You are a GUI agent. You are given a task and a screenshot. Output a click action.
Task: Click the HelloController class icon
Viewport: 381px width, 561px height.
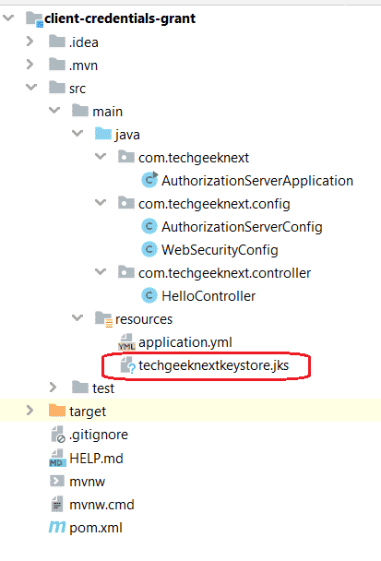(x=149, y=295)
